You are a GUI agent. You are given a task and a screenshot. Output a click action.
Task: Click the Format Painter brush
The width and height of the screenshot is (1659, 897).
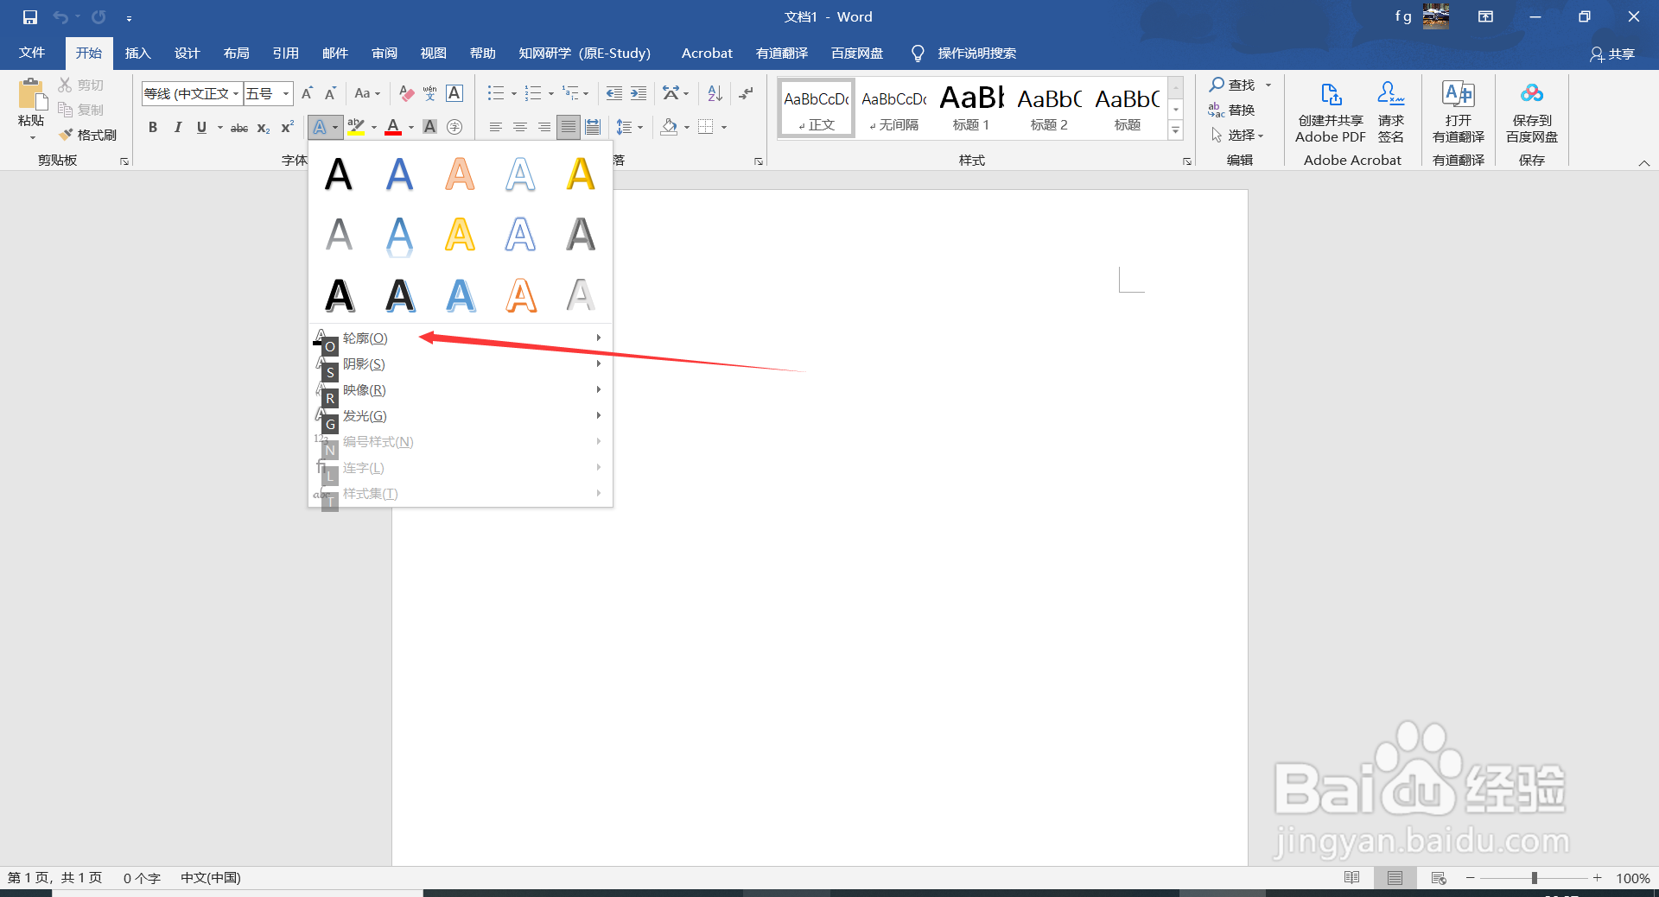pyautogui.click(x=66, y=135)
